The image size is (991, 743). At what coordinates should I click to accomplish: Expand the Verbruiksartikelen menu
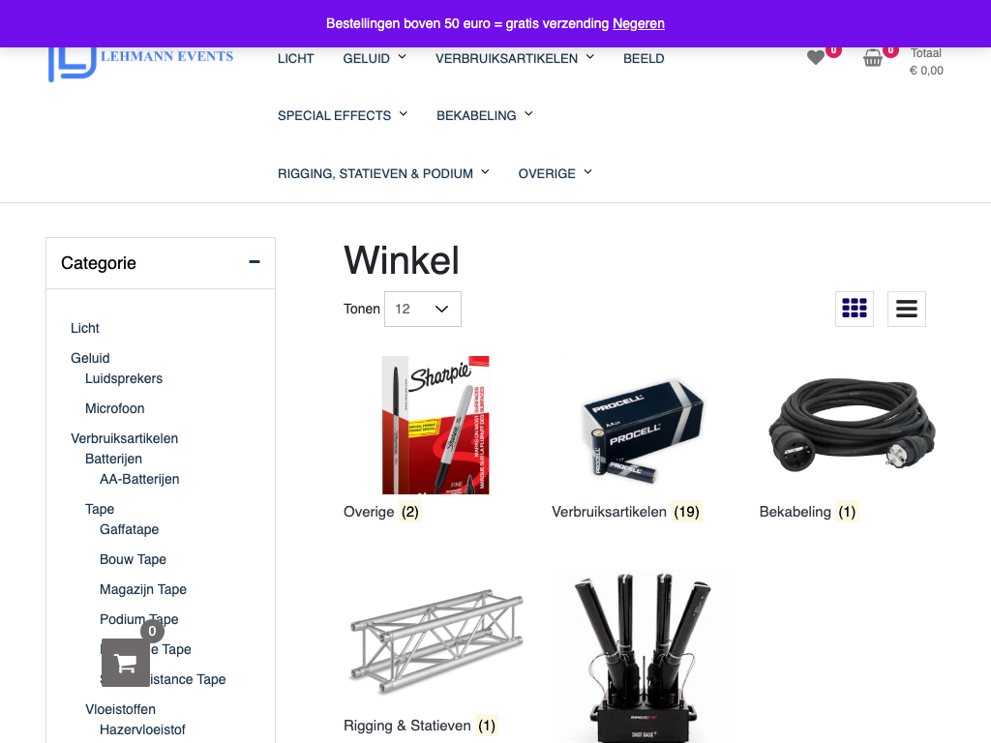point(515,58)
